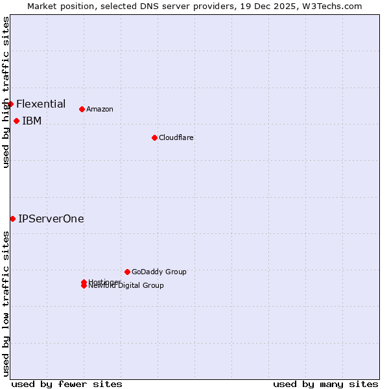Image resolution: width=389 pixels, height=389 pixels.
Task: Click the 'used by many sites' axis label
Action: click(325, 384)
